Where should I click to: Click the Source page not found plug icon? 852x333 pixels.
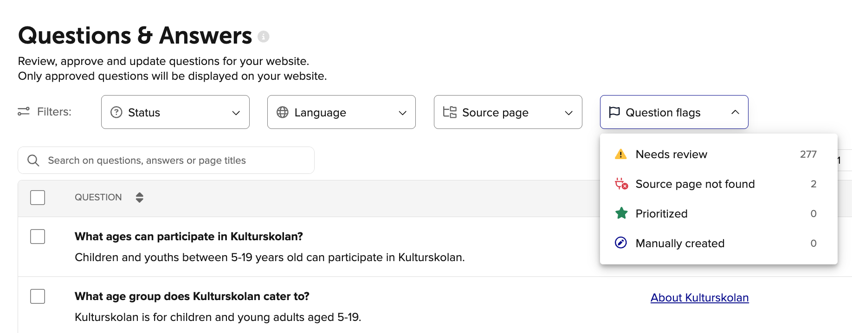coord(621,184)
